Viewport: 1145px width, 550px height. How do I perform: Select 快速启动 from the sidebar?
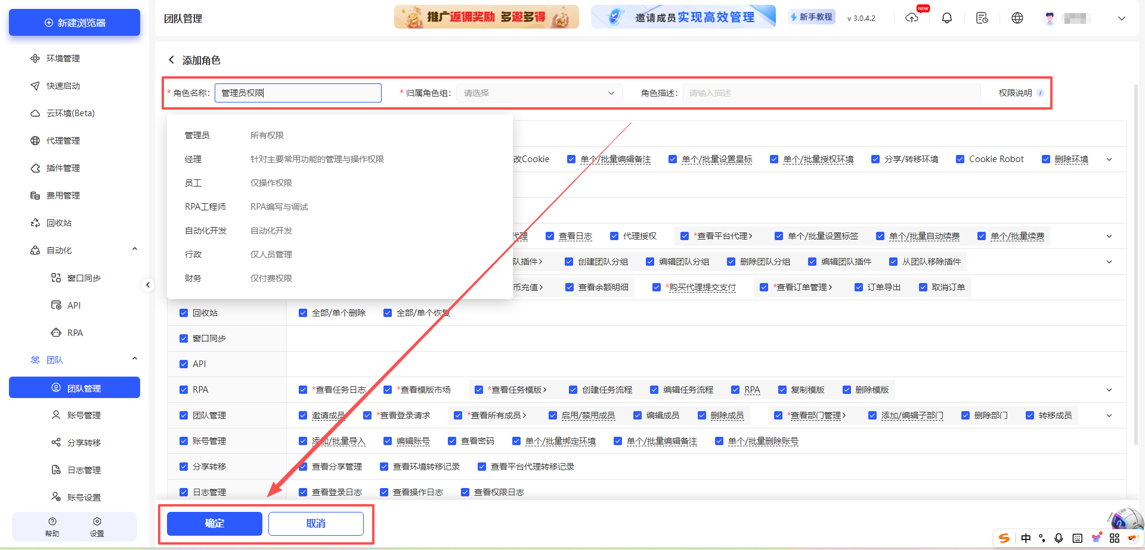[62, 85]
